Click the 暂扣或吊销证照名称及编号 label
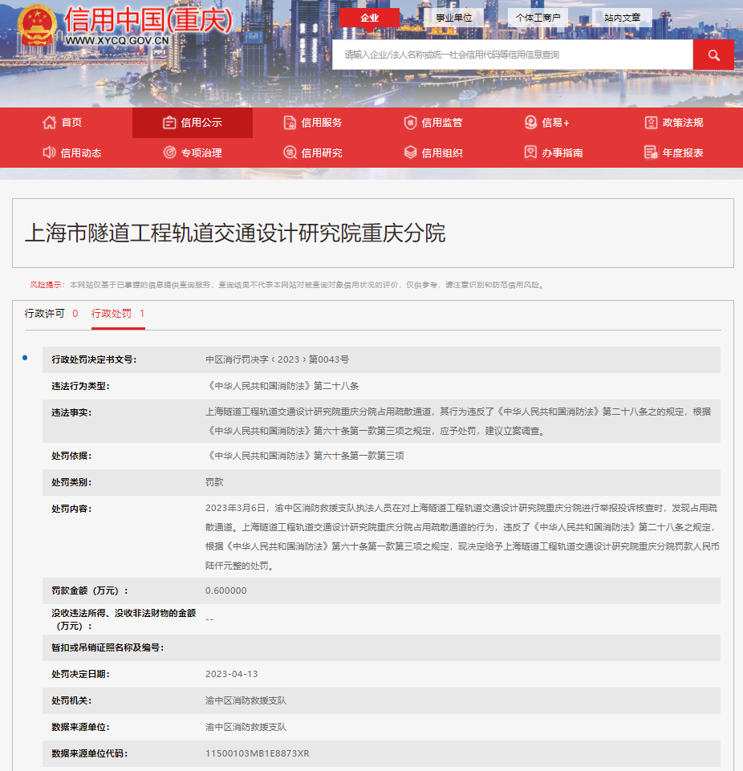The width and height of the screenshot is (743, 771). coord(108,647)
